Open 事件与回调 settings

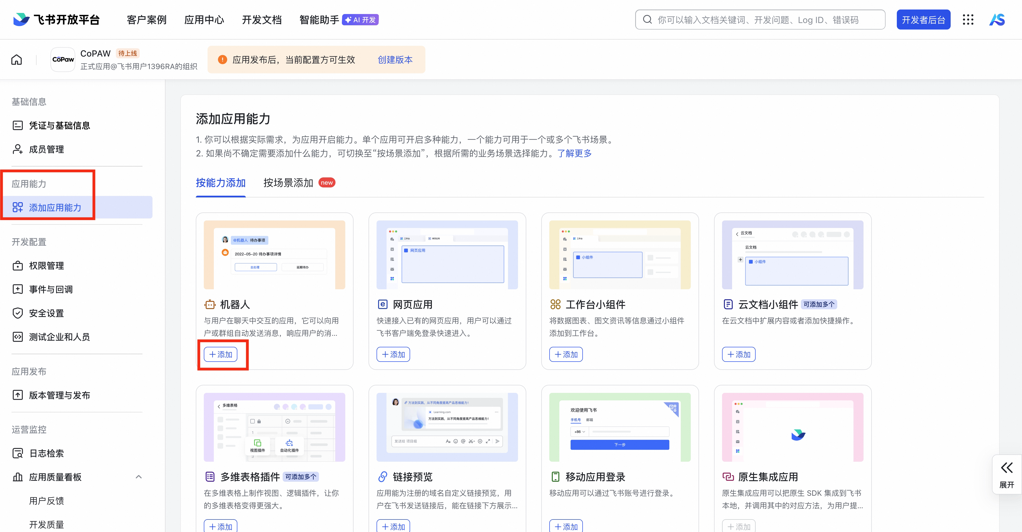pyautogui.click(x=50, y=289)
